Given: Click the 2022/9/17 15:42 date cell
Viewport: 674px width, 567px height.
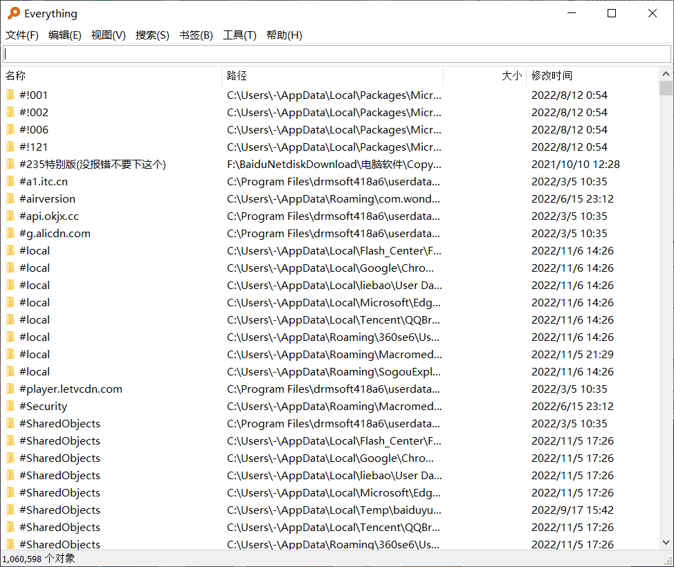Looking at the screenshot, I should (x=572, y=510).
